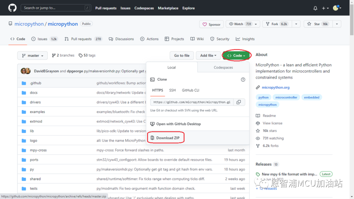Click the Search or jump to field
The width and height of the screenshot is (354, 199).
pyautogui.click(x=56, y=8)
